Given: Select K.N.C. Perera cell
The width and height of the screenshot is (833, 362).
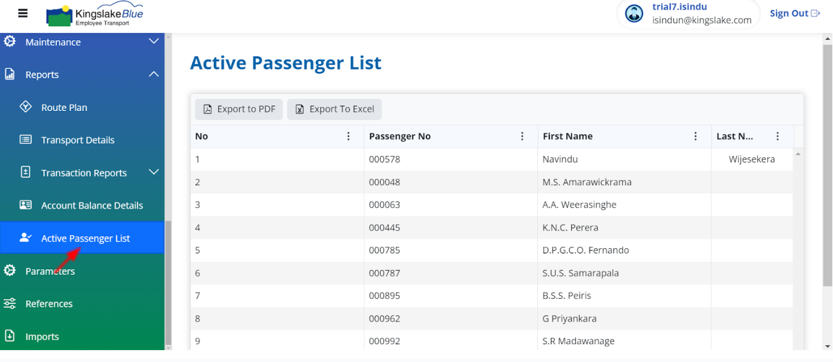Looking at the screenshot, I should tap(571, 227).
